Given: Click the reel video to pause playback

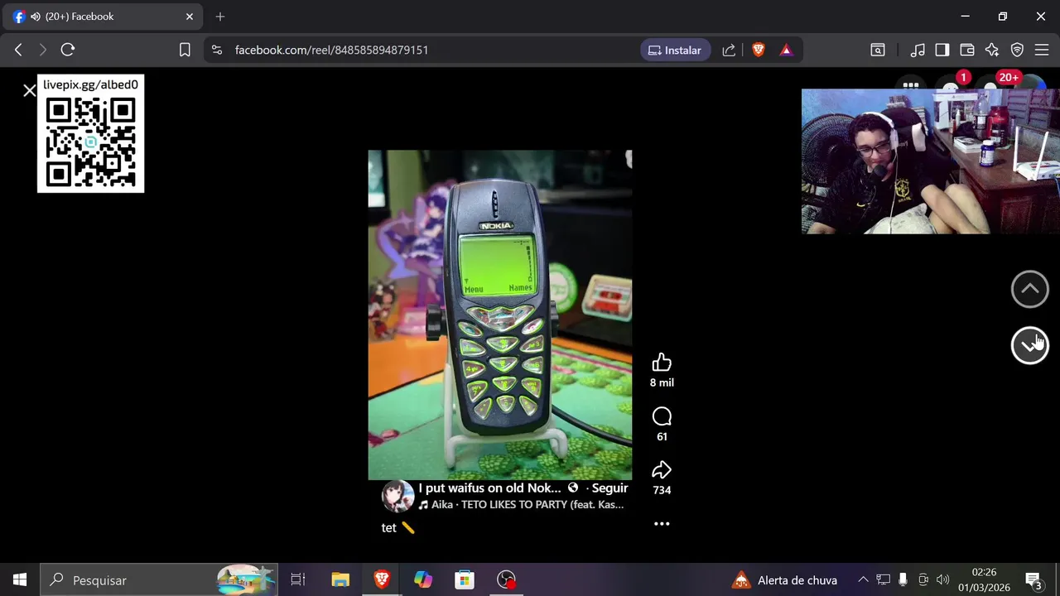Looking at the screenshot, I should [500, 315].
